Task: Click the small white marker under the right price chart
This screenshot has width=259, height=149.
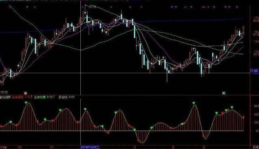Action: [x=224, y=93]
